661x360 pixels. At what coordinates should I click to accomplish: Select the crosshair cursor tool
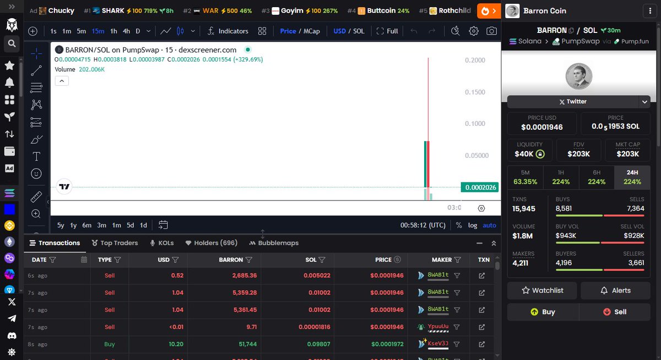point(36,53)
